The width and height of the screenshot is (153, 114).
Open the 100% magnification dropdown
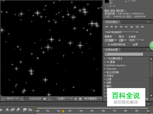coord(12,99)
